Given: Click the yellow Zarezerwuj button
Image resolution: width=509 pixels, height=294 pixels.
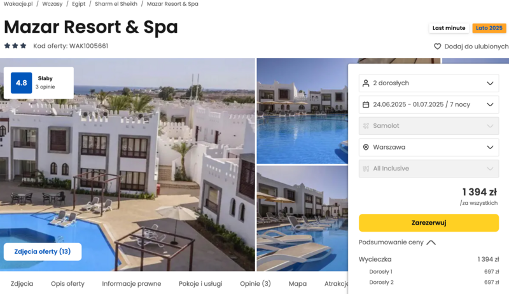Looking at the screenshot, I should point(429,223).
